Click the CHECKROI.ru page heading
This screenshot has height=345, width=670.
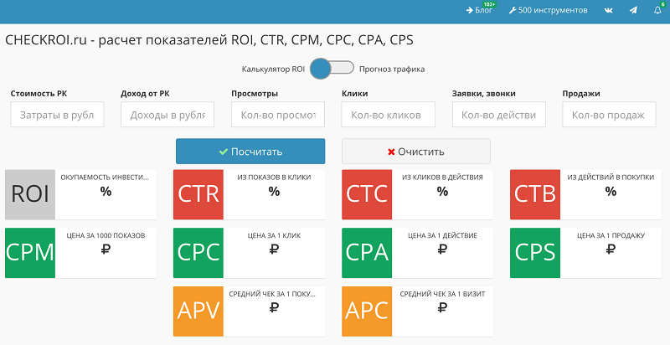[x=209, y=40]
